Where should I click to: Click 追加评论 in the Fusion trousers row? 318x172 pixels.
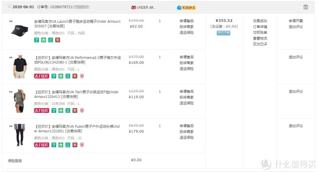tap(296, 125)
